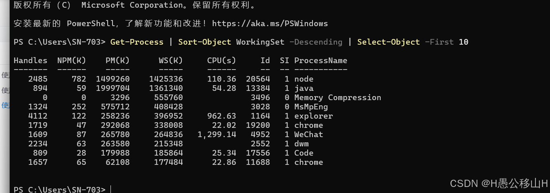Click the explorer process name
Screen dimensions: 550x193
[313, 116]
